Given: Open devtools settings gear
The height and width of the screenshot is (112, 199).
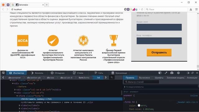Looking at the screenshot, I should click(178, 73).
